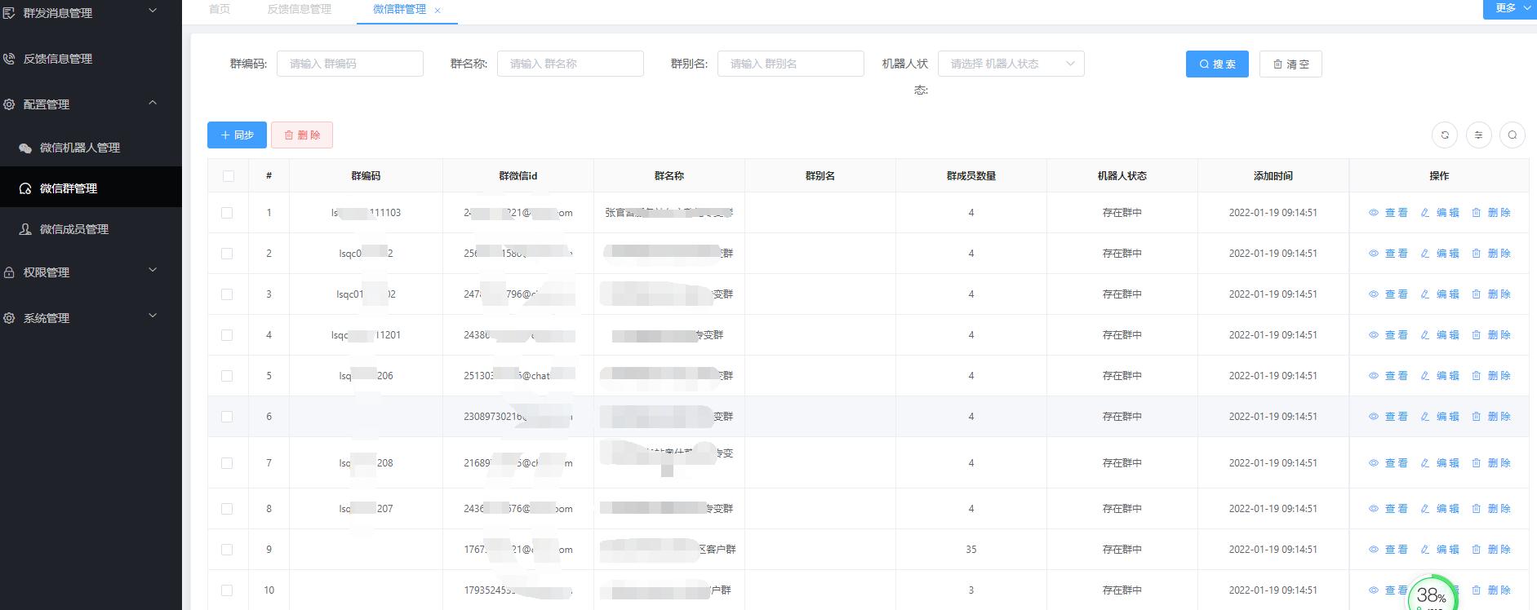Click the 同步 button

click(237, 135)
